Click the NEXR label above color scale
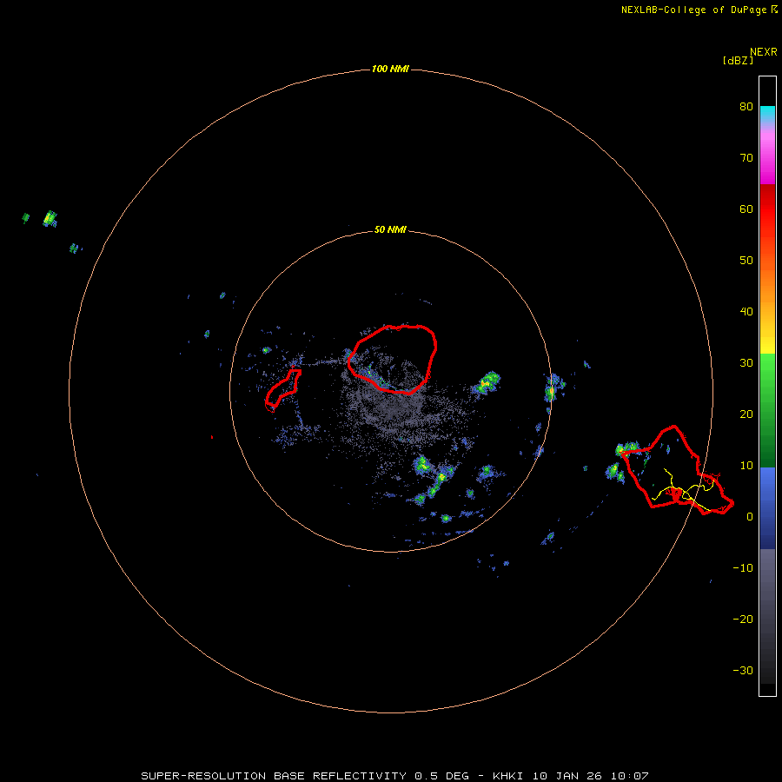The image size is (782, 782). coord(764,52)
